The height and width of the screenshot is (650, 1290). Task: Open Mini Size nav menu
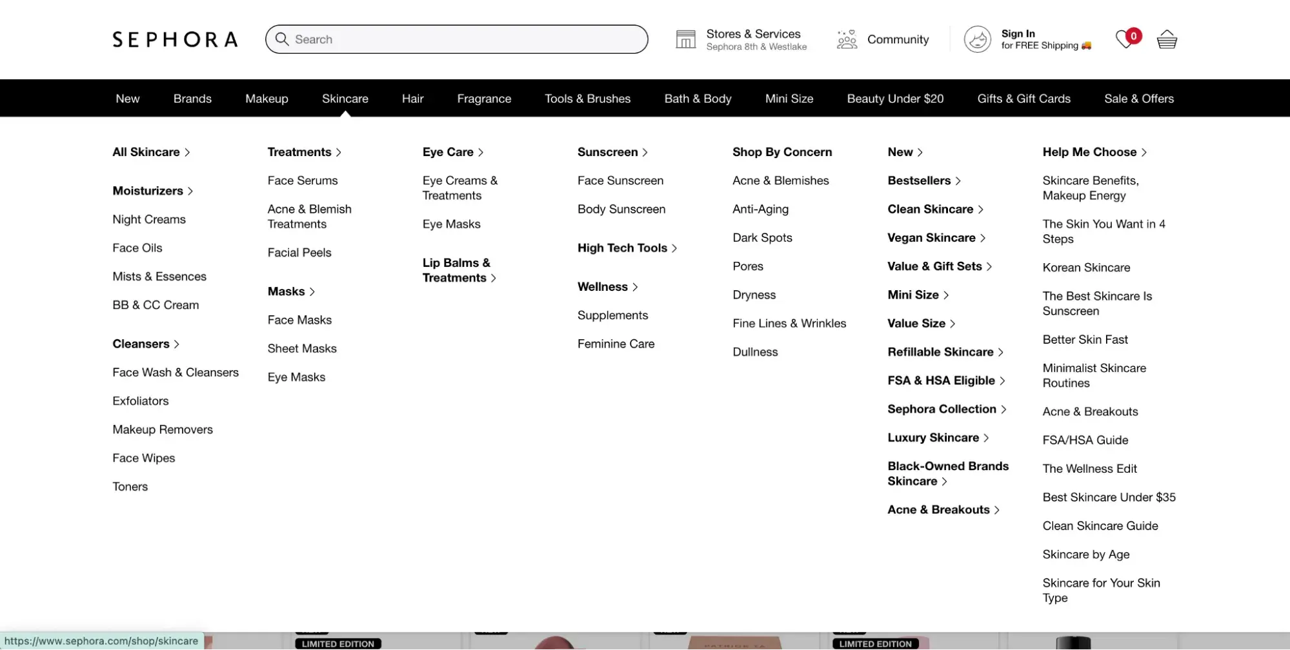point(789,99)
